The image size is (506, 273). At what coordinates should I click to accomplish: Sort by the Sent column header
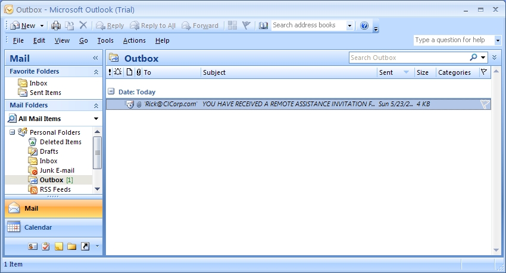(x=395, y=72)
